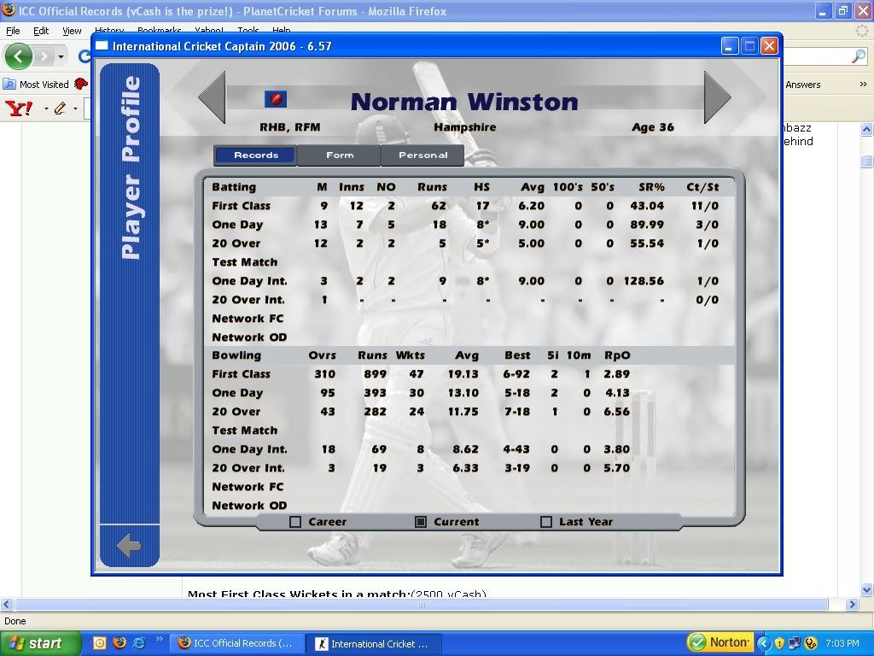
Task: Open the red dog-head bookmark icon
Action: tap(81, 85)
